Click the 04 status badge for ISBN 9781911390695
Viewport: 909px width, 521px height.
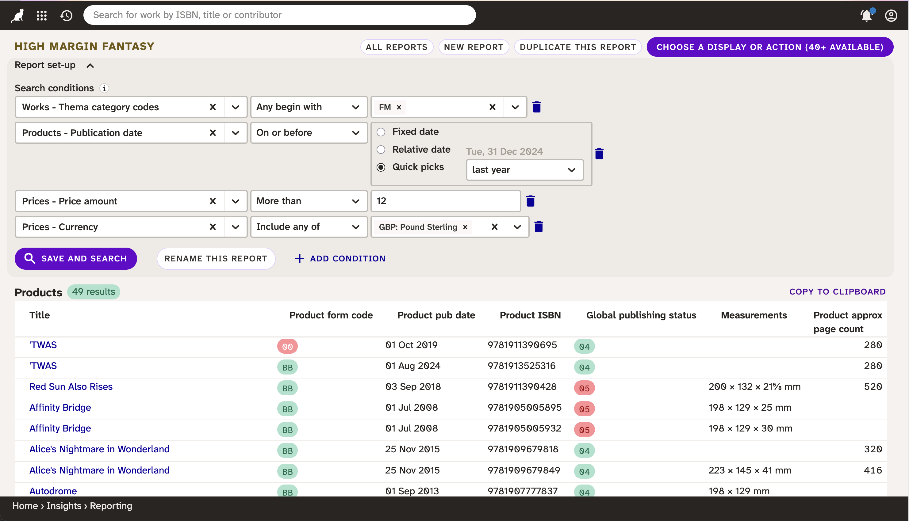[584, 346]
